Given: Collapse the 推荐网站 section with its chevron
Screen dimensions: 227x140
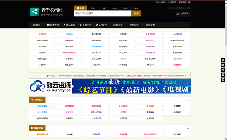Looking at the screenshot, I should click(188, 128).
